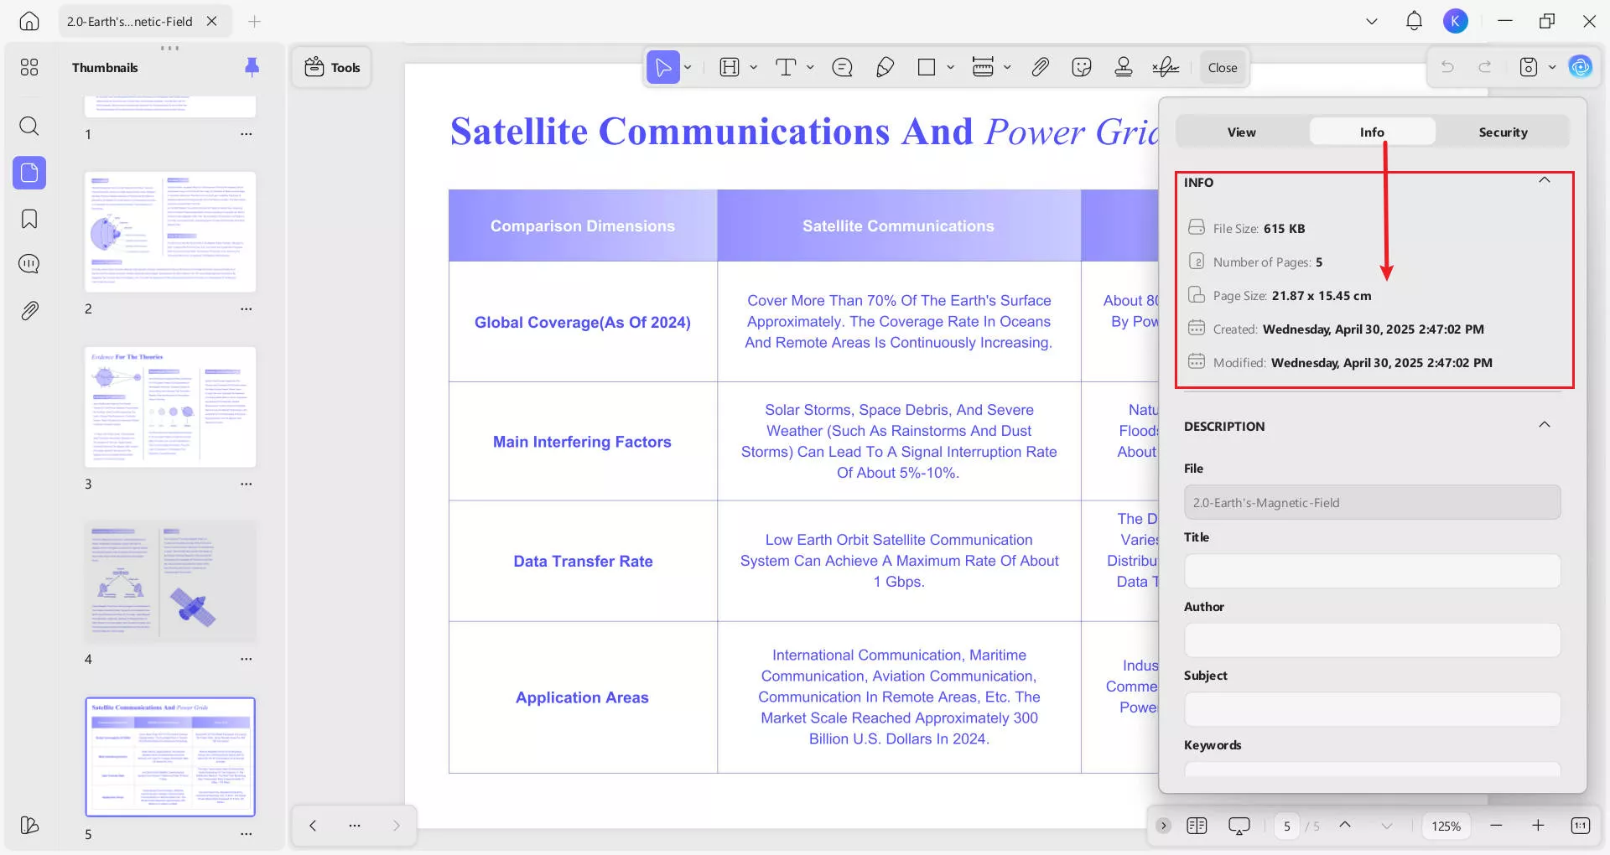This screenshot has width=1610, height=855.
Task: Open the bookmarks panel
Action: tap(29, 220)
